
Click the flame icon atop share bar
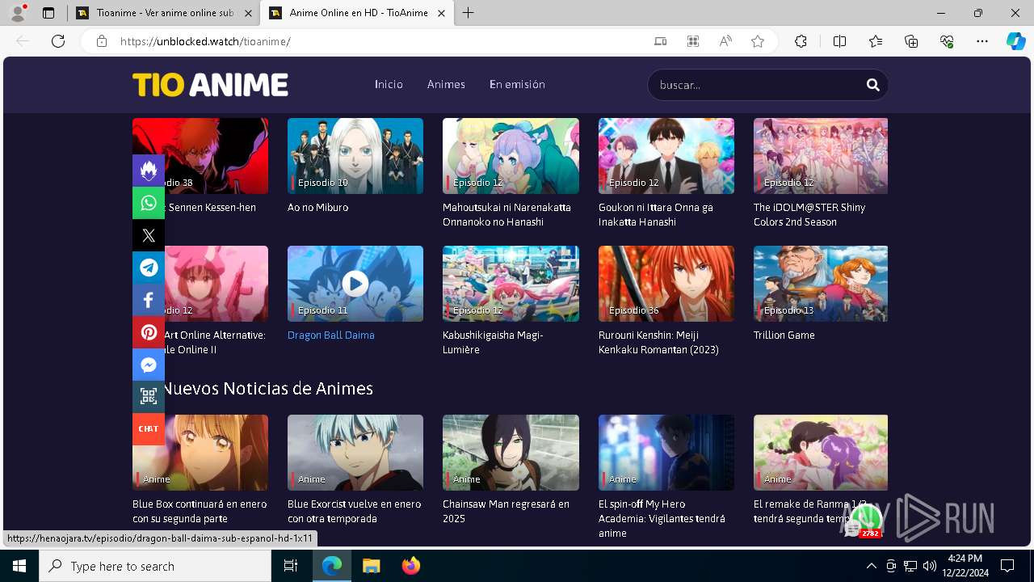tap(149, 171)
